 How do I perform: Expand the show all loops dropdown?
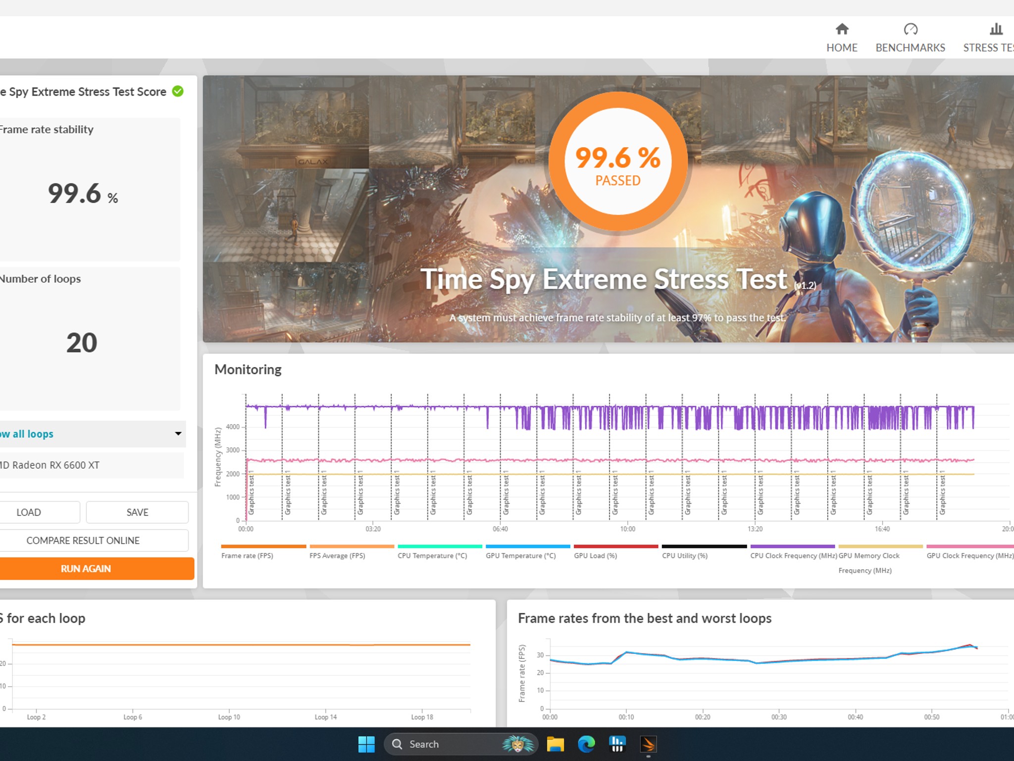178,434
